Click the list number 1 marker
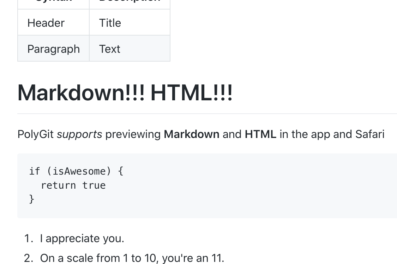 coord(29,239)
